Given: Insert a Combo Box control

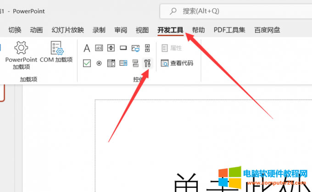Looking at the screenshot, I should pyautogui.click(x=123, y=63).
